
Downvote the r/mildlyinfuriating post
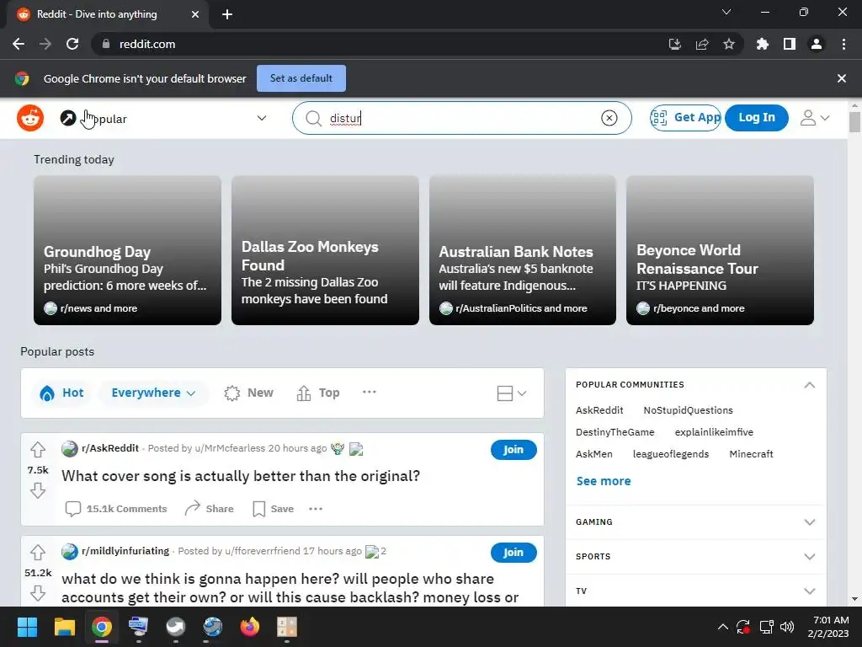tap(37, 593)
